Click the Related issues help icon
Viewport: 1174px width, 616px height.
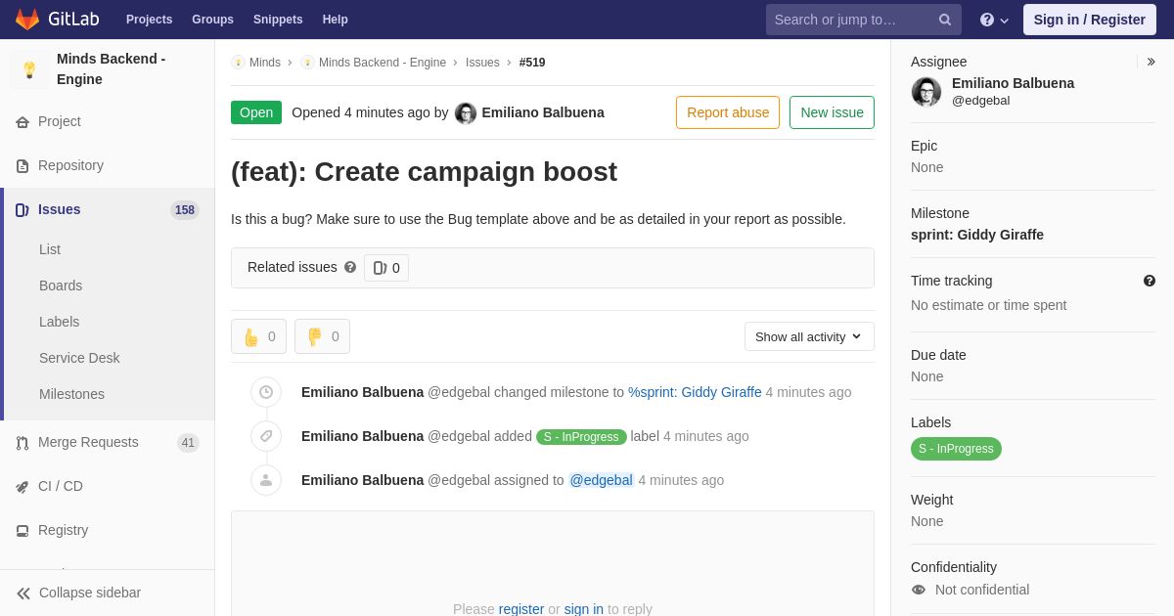(350, 267)
